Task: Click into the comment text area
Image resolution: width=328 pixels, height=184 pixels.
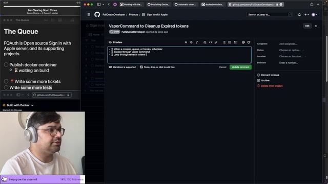Action: point(179,55)
